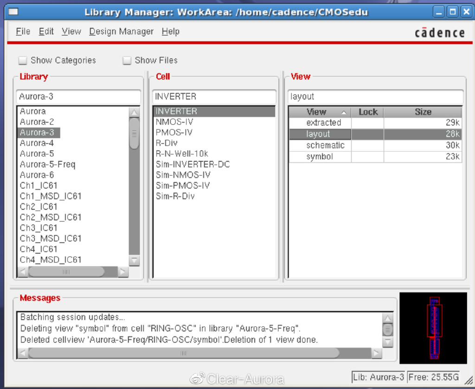Select the Ch4_IC61 library
Screen dimensions: 475x389
39,249
